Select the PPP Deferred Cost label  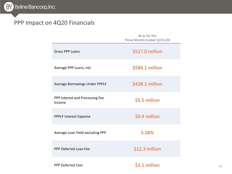pos(68,165)
